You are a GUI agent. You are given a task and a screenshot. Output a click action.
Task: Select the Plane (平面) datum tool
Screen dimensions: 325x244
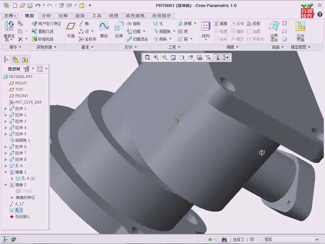click(71, 30)
